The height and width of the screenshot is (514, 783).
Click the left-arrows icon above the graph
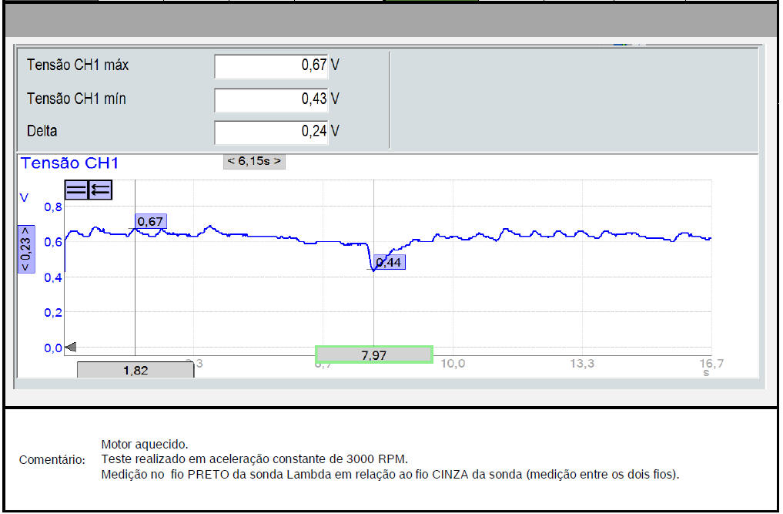click(x=101, y=190)
